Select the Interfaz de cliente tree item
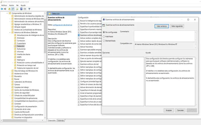This screenshot has width=201, height=125. [23, 54]
